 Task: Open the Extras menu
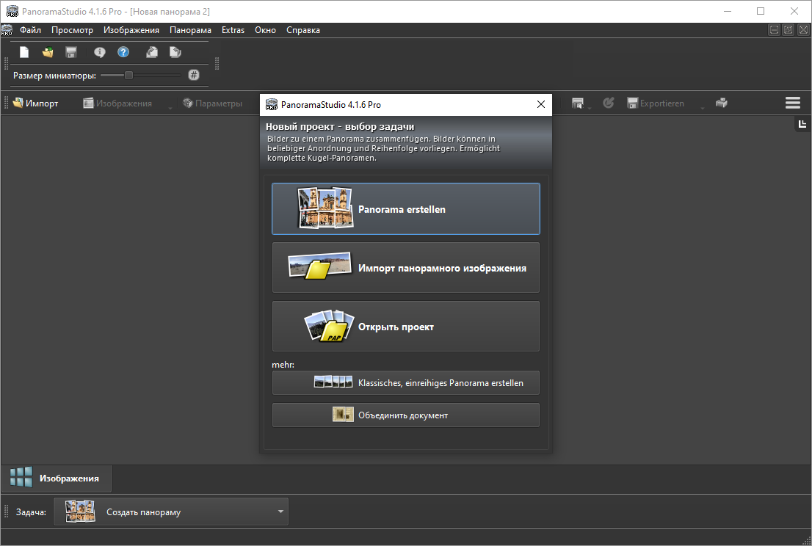(233, 30)
